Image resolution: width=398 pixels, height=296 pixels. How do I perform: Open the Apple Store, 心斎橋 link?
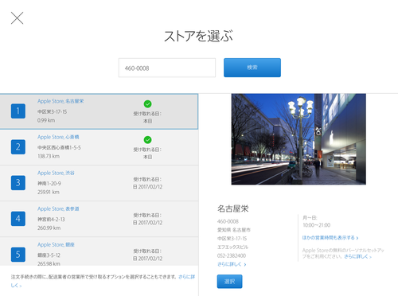tap(58, 137)
